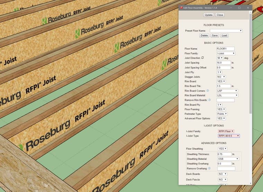Image resolution: width=263 pixels, height=192 pixels.
Task: Click the Remove Overhang help icon
Action: click(x=209, y=168)
